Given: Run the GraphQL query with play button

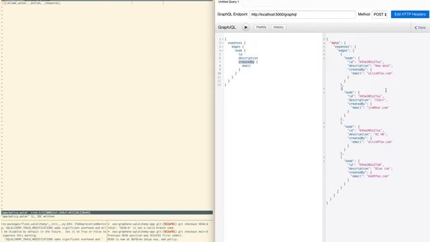Looking at the screenshot, I should [x=246, y=27].
